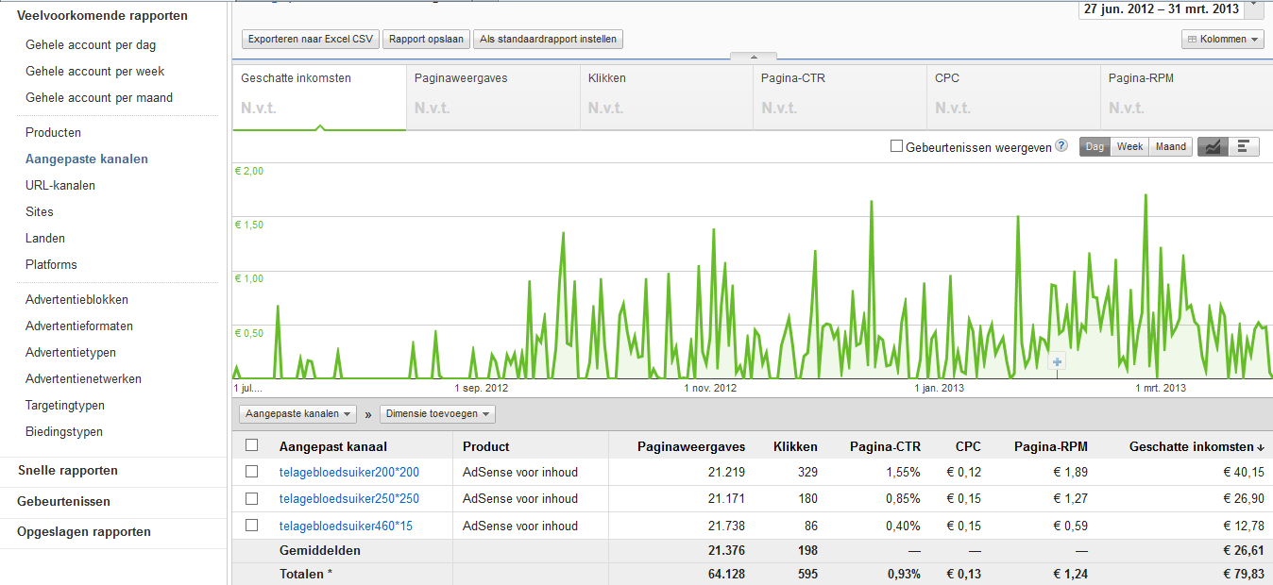The height and width of the screenshot is (585, 1273).
Task: Click Als standaardrapport instellen button
Action: click(548, 39)
